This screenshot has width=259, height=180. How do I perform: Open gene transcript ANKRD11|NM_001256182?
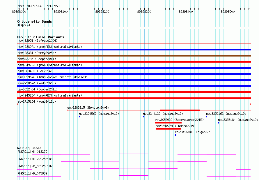coord(35,166)
